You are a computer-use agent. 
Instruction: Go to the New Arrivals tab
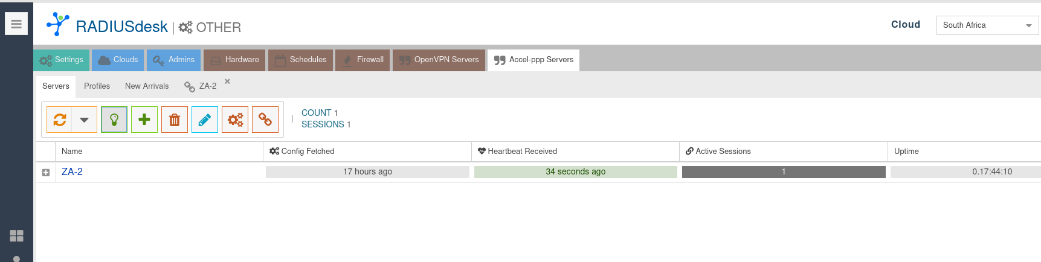(x=147, y=86)
